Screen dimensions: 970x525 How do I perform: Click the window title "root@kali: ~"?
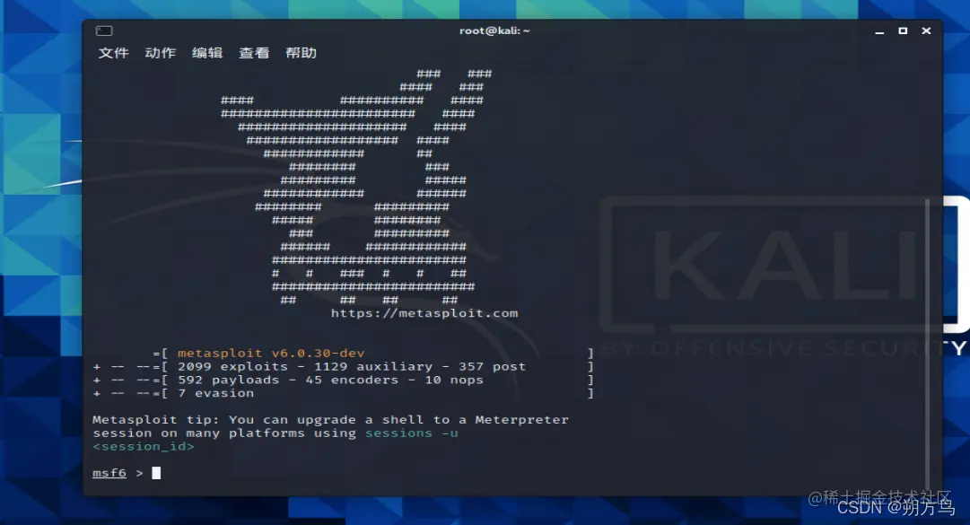point(494,31)
